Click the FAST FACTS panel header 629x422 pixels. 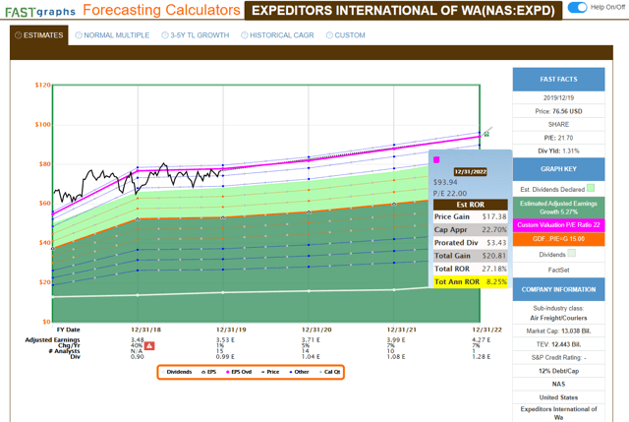click(558, 80)
